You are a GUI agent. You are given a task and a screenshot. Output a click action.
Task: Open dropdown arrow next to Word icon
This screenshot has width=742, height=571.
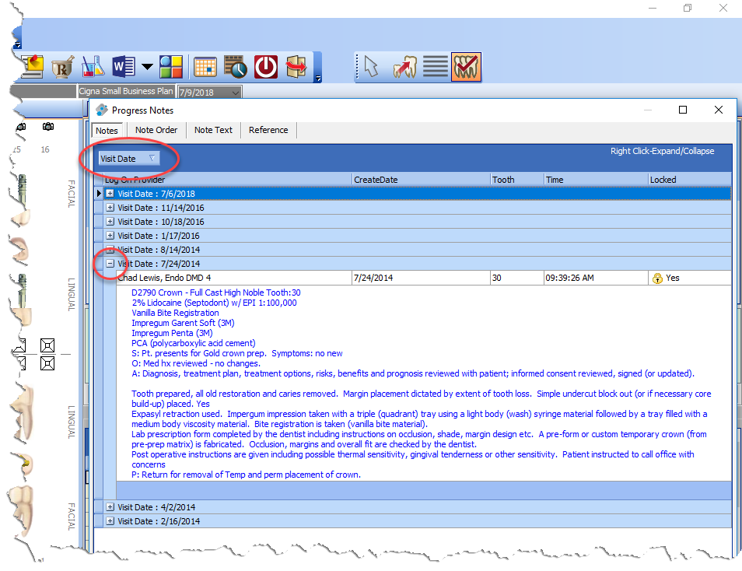pyautogui.click(x=147, y=67)
